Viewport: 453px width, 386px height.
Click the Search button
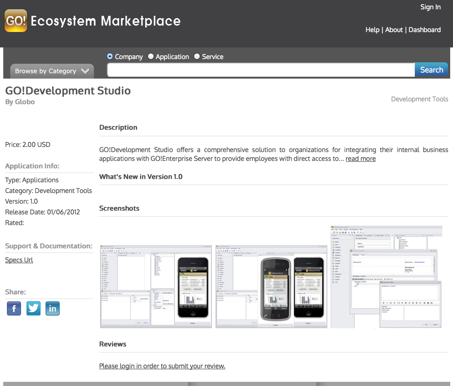click(431, 70)
